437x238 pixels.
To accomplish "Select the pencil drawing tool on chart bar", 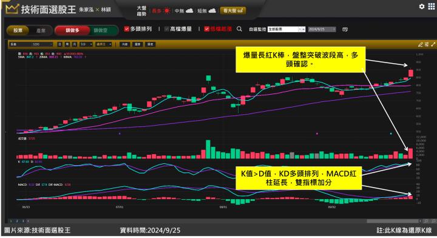I will pos(420,44).
